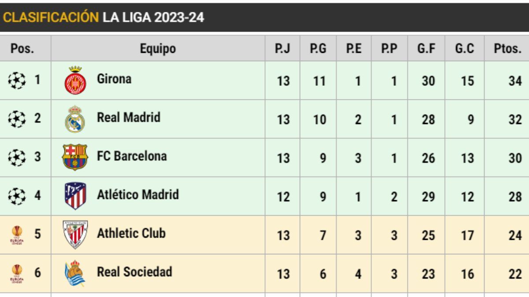
Task: Click the Atlético Madrid shield icon
Action: (75, 196)
